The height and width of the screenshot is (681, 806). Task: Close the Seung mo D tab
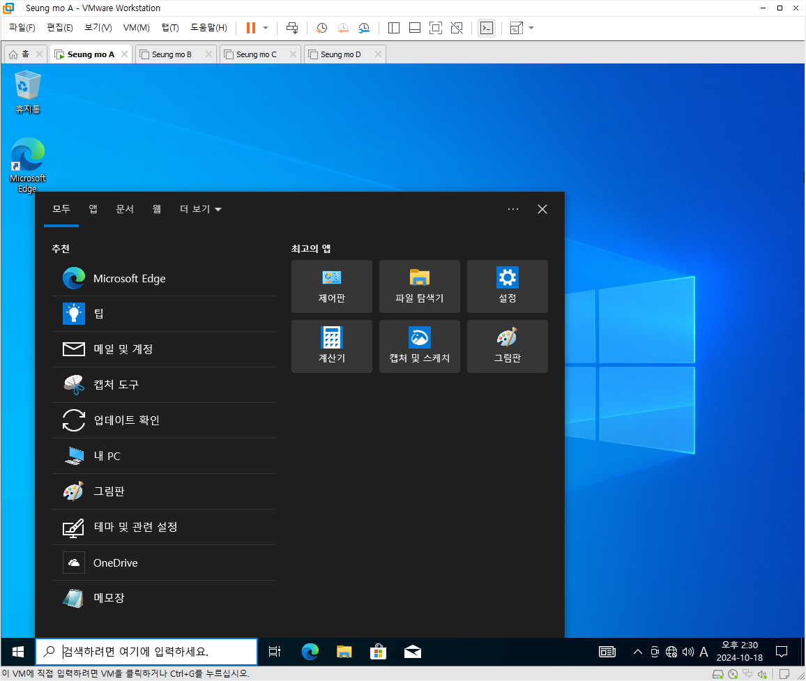378,54
